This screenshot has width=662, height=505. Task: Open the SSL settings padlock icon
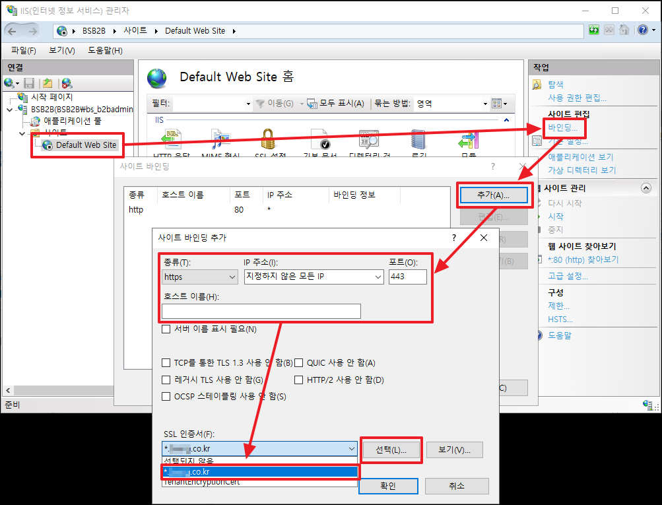tap(268, 139)
